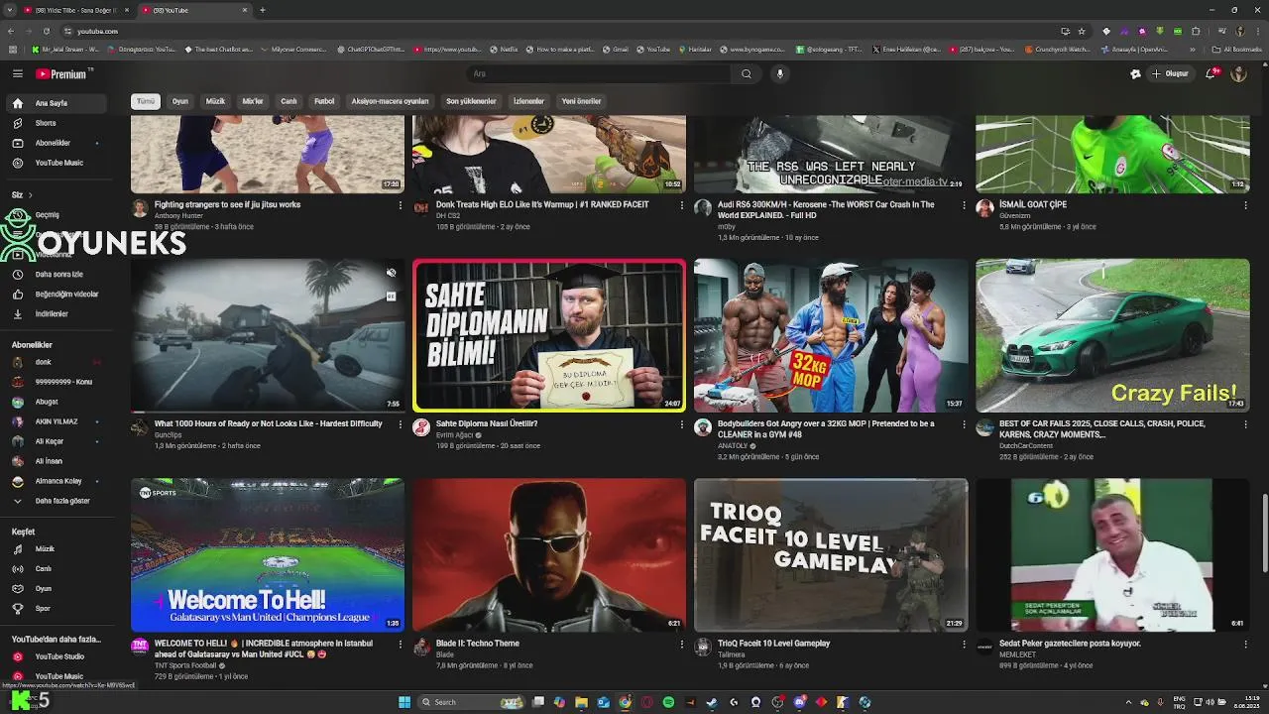Open Sahte Diplomanın Bilimi thumbnail
The image size is (1269, 714).
point(549,335)
